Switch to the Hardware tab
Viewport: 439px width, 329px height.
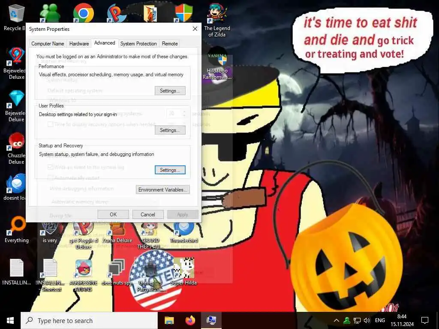79,44
